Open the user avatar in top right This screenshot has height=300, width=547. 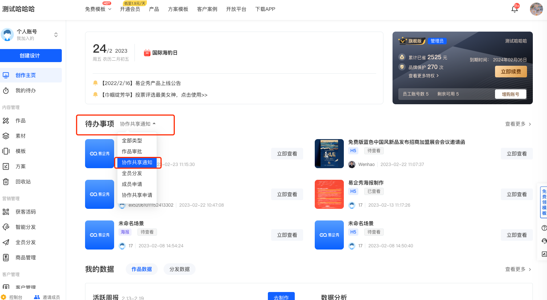click(536, 9)
